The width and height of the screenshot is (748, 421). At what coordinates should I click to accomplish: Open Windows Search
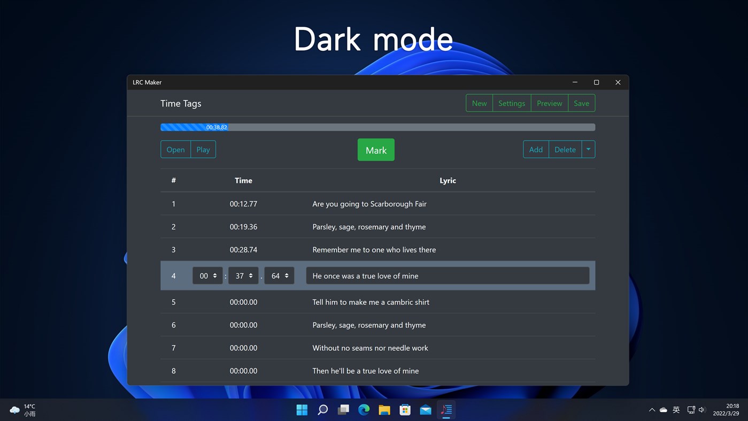click(322, 409)
